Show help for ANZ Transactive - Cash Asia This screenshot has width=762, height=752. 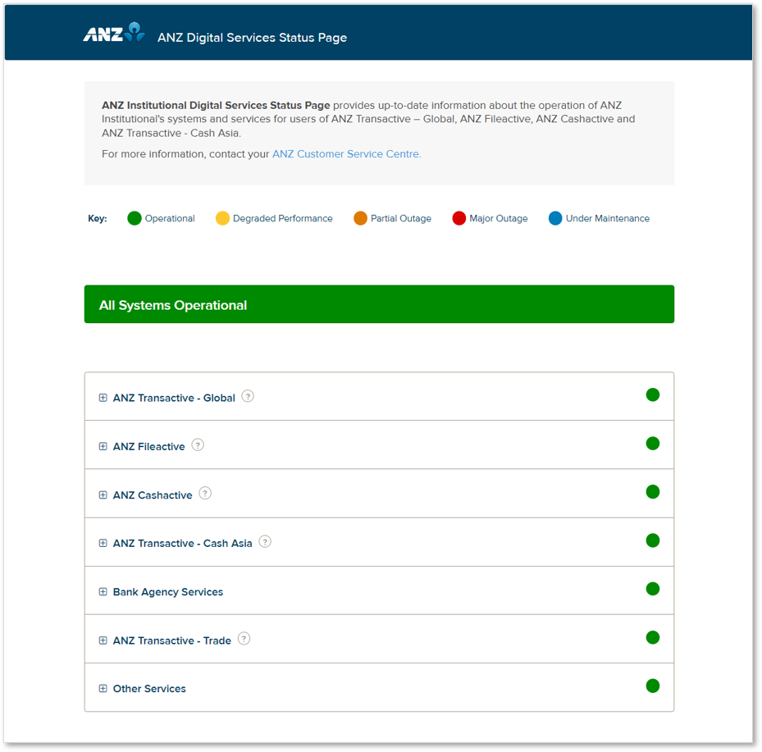[x=265, y=542]
